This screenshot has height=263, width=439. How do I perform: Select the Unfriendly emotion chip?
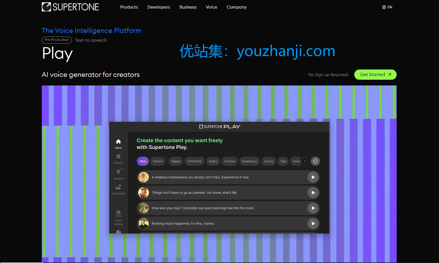click(x=195, y=161)
